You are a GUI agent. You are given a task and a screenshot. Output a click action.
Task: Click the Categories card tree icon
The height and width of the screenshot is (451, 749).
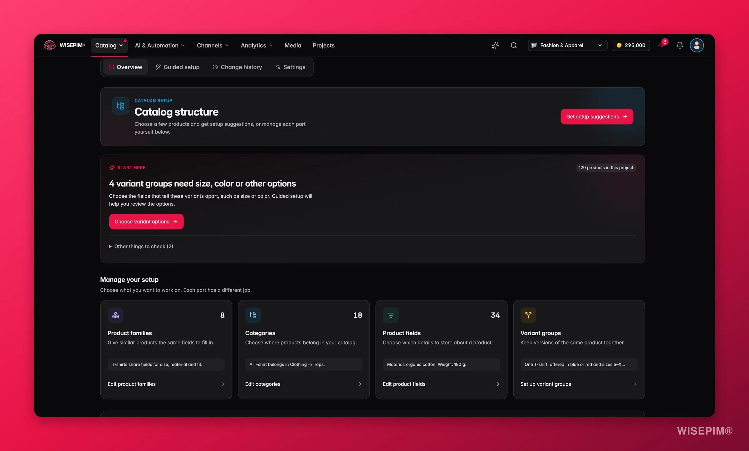253,315
